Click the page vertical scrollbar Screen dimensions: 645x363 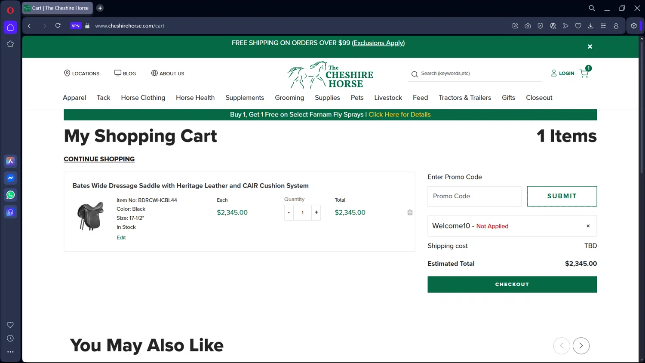642,108
